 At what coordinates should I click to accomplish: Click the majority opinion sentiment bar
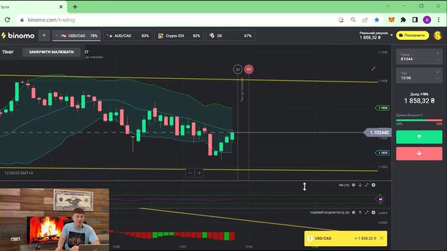pyautogui.click(x=419, y=121)
